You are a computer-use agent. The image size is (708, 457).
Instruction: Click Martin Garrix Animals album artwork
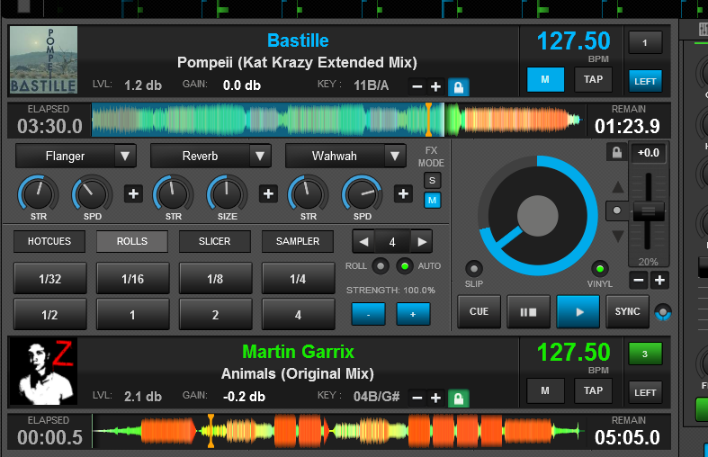point(43,372)
